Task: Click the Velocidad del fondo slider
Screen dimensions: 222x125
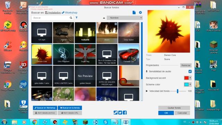Action: click(x=178, y=91)
